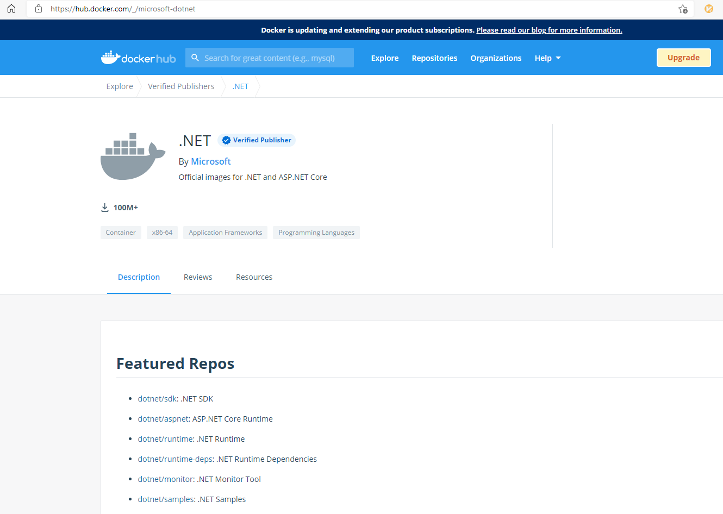The image size is (723, 514).
Task: Click the Application Frameworks tag
Action: pyautogui.click(x=225, y=233)
